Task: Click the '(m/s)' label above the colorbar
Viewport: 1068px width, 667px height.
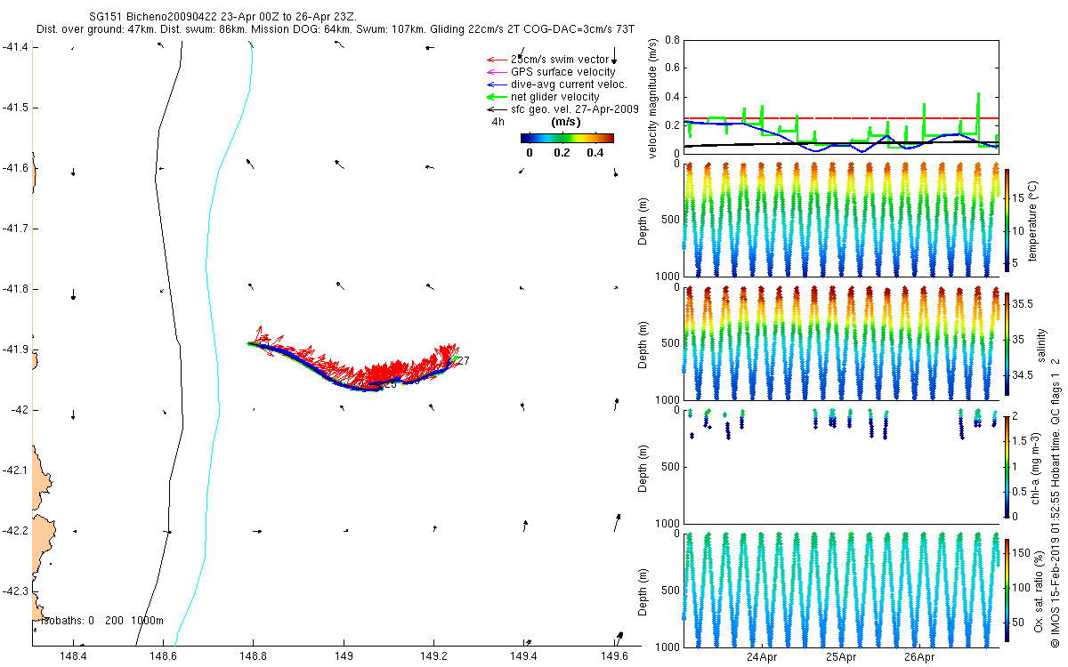Action: (x=567, y=122)
